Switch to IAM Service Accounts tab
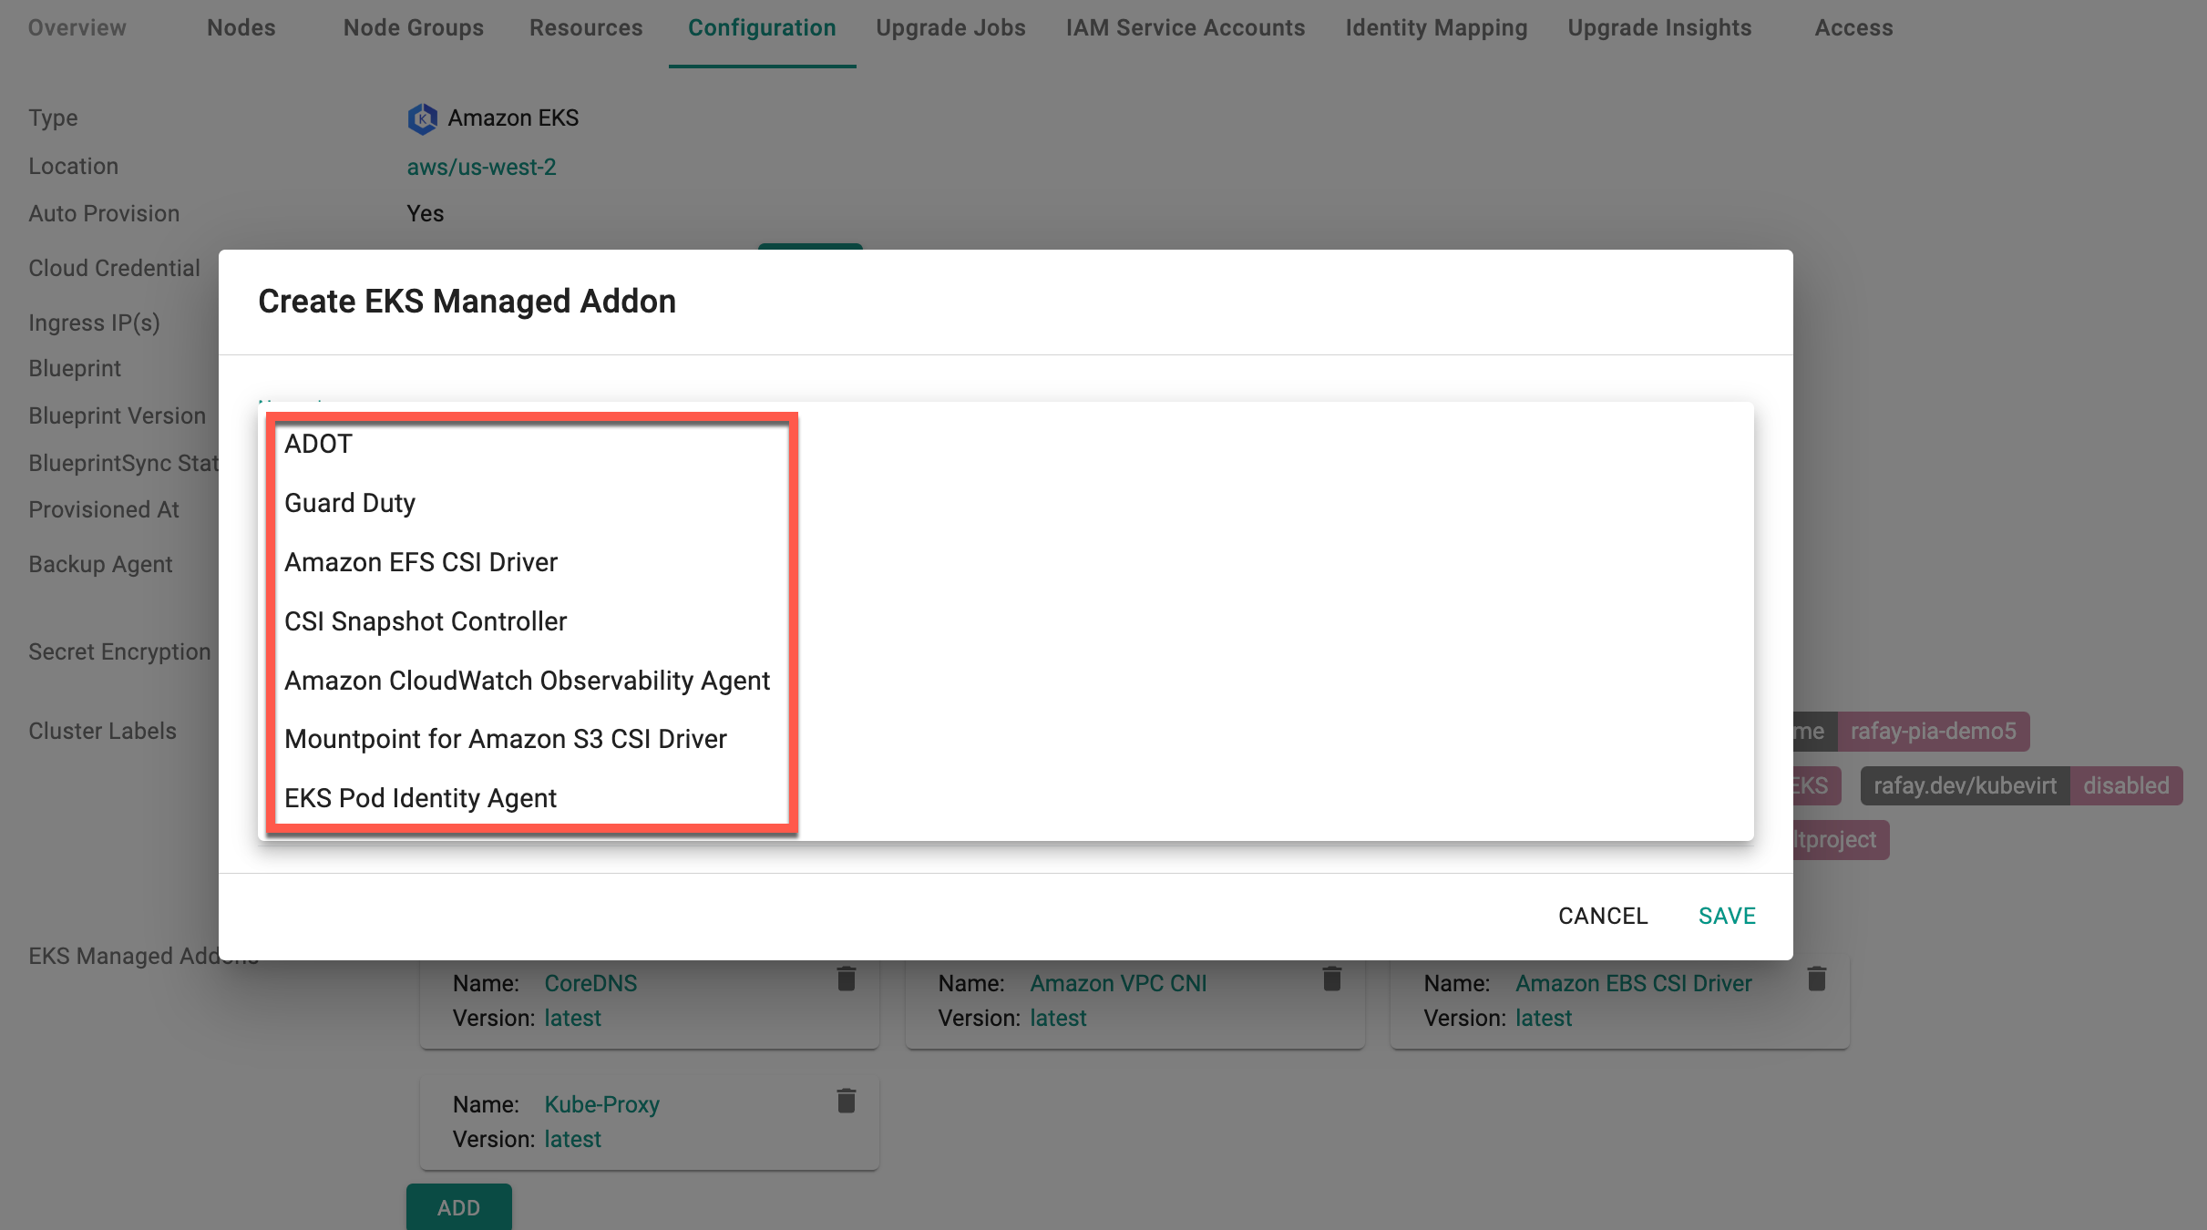The image size is (2207, 1230). pos(1186,28)
